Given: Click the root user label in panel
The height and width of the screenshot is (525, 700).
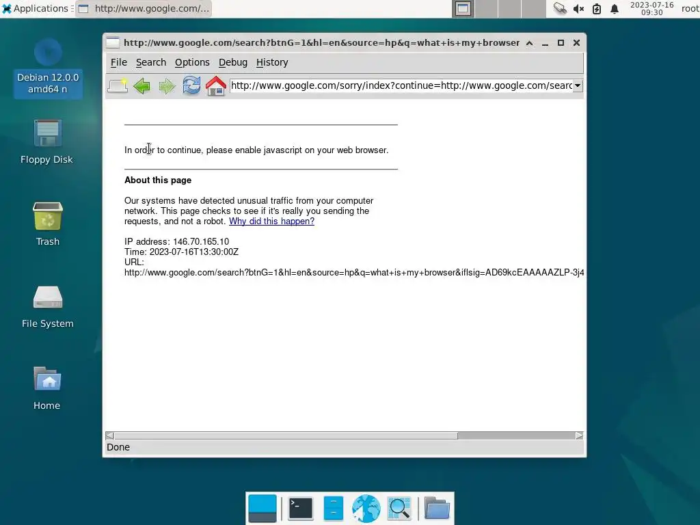Looking at the screenshot, I should (690, 8).
